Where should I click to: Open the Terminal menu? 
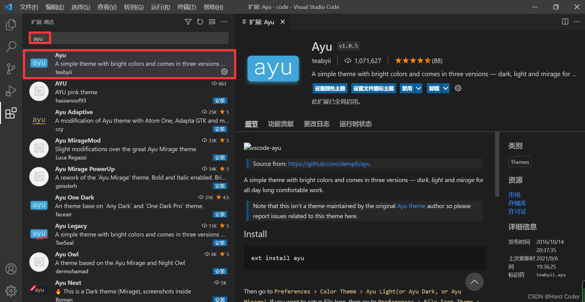(187, 7)
